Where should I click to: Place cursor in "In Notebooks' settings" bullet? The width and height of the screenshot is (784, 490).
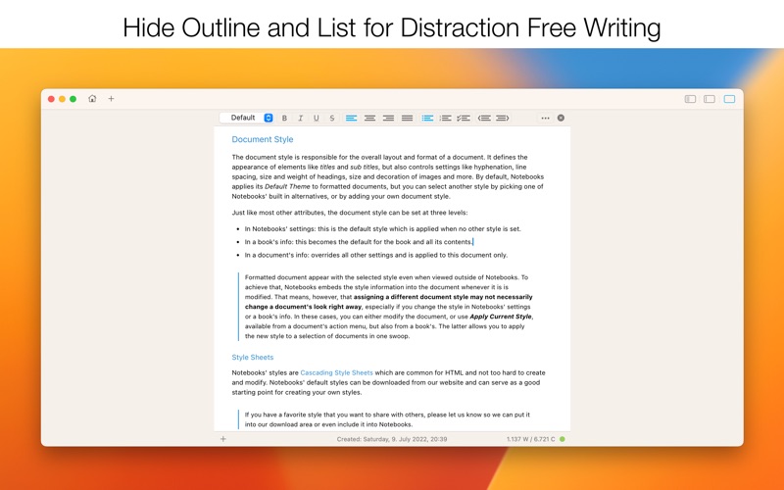[382, 229]
